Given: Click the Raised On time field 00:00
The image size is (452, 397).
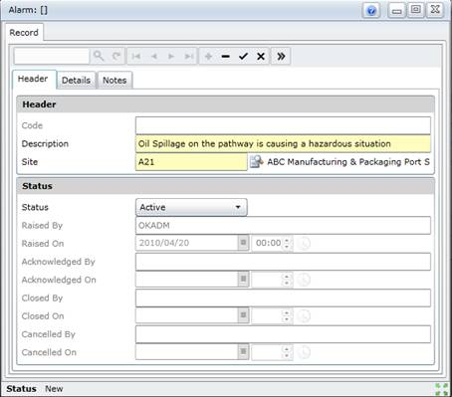Looking at the screenshot, I should pyautogui.click(x=268, y=243).
